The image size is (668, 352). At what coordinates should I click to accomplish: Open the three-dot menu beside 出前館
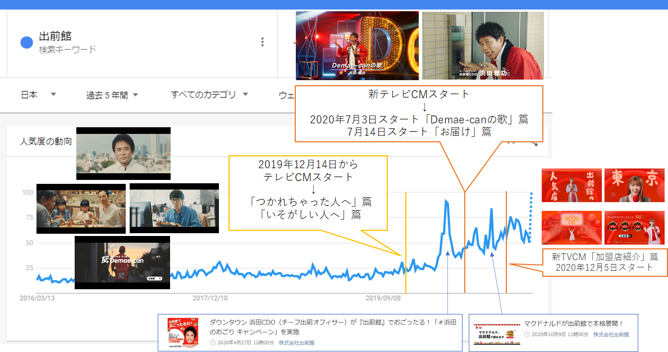263,41
